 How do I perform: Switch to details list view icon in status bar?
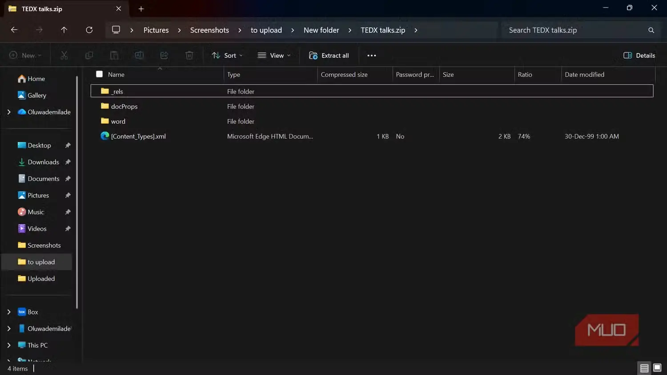point(644,368)
